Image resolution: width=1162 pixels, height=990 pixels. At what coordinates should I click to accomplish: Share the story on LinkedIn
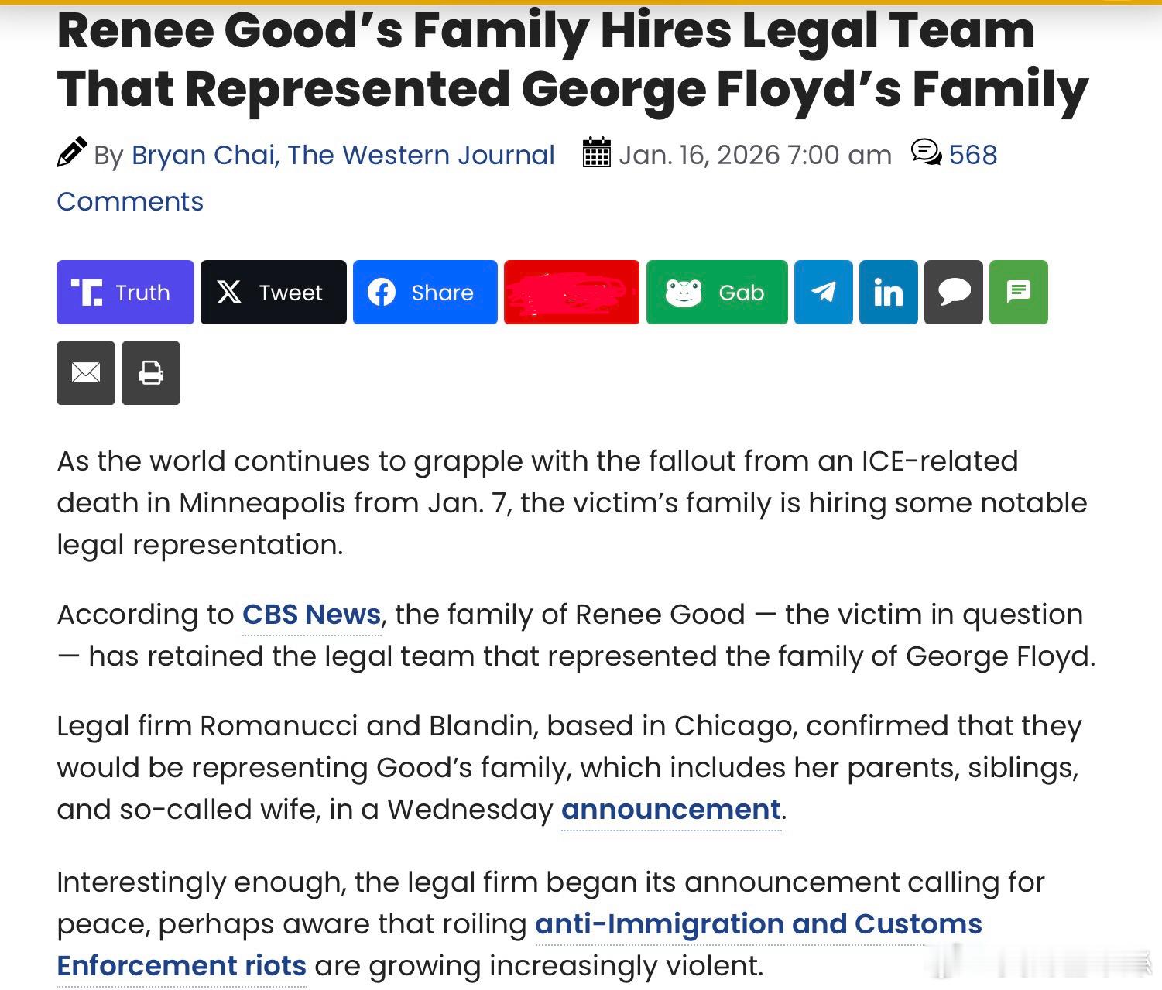(x=887, y=293)
